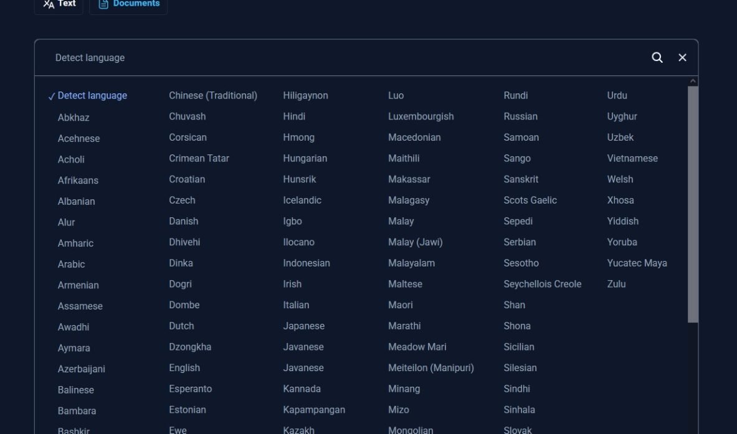Choose Irish language
The image size is (737, 434).
tap(292, 284)
